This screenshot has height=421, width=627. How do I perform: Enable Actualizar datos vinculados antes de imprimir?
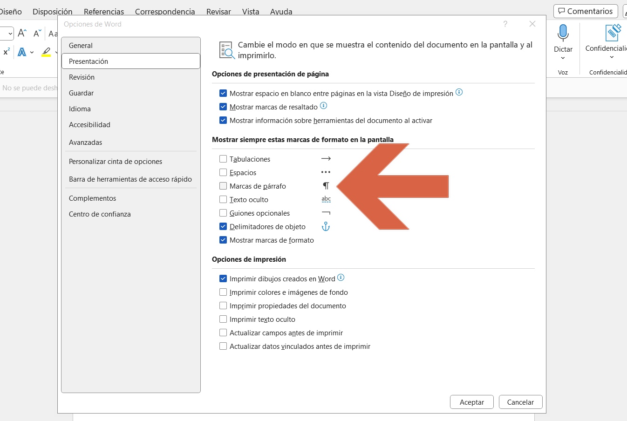(x=223, y=346)
